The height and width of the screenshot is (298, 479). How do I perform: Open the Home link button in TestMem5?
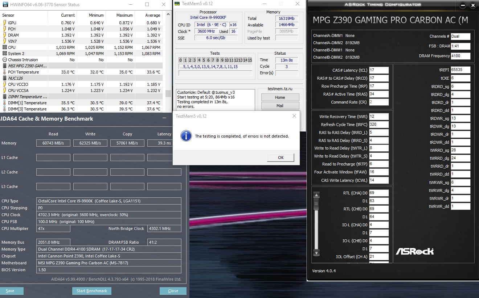pos(280,97)
